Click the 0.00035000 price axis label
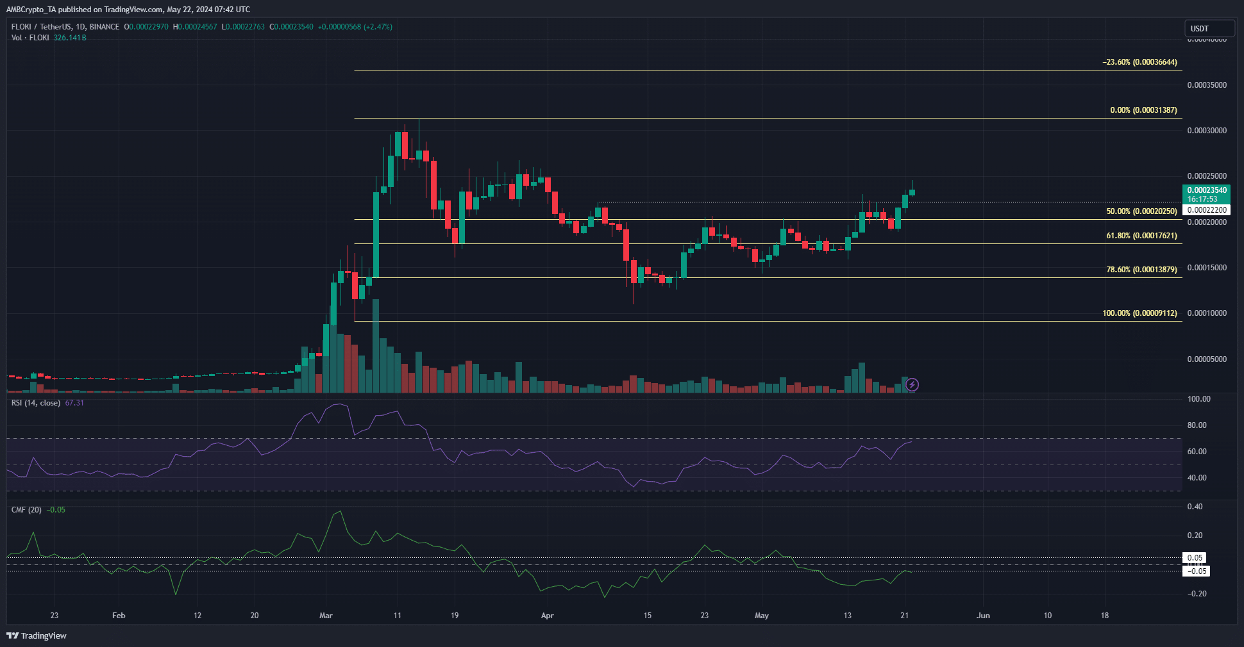This screenshot has height=647, width=1244. coord(1207,85)
